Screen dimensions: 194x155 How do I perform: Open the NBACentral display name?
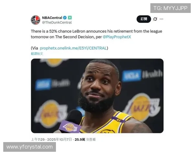pyautogui.click(x=52, y=18)
